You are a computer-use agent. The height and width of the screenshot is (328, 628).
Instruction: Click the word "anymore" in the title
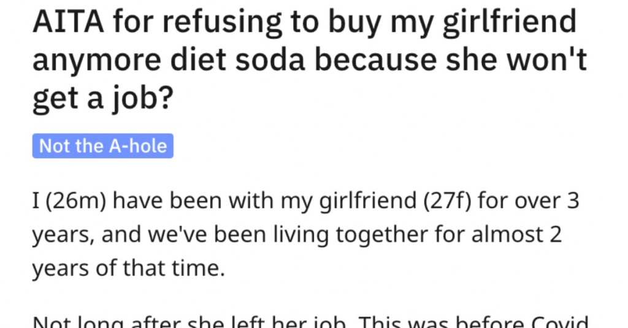98,61
